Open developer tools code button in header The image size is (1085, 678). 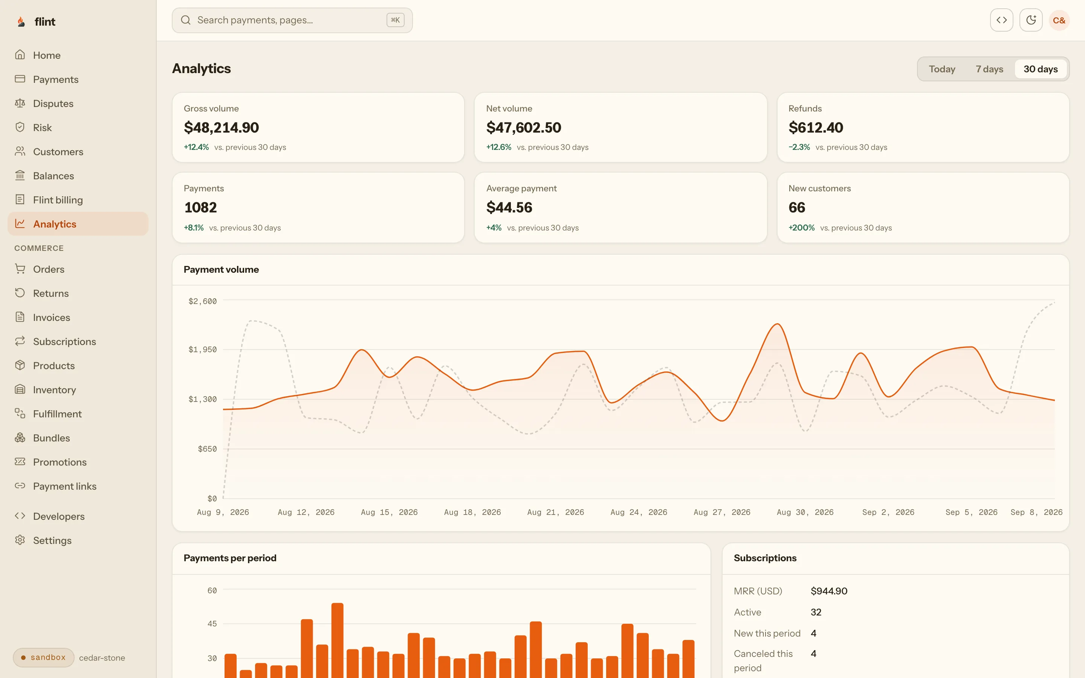[1001, 20]
